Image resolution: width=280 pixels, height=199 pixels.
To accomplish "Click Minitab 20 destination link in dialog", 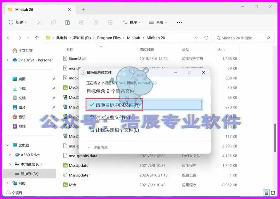I will tap(147, 83).
